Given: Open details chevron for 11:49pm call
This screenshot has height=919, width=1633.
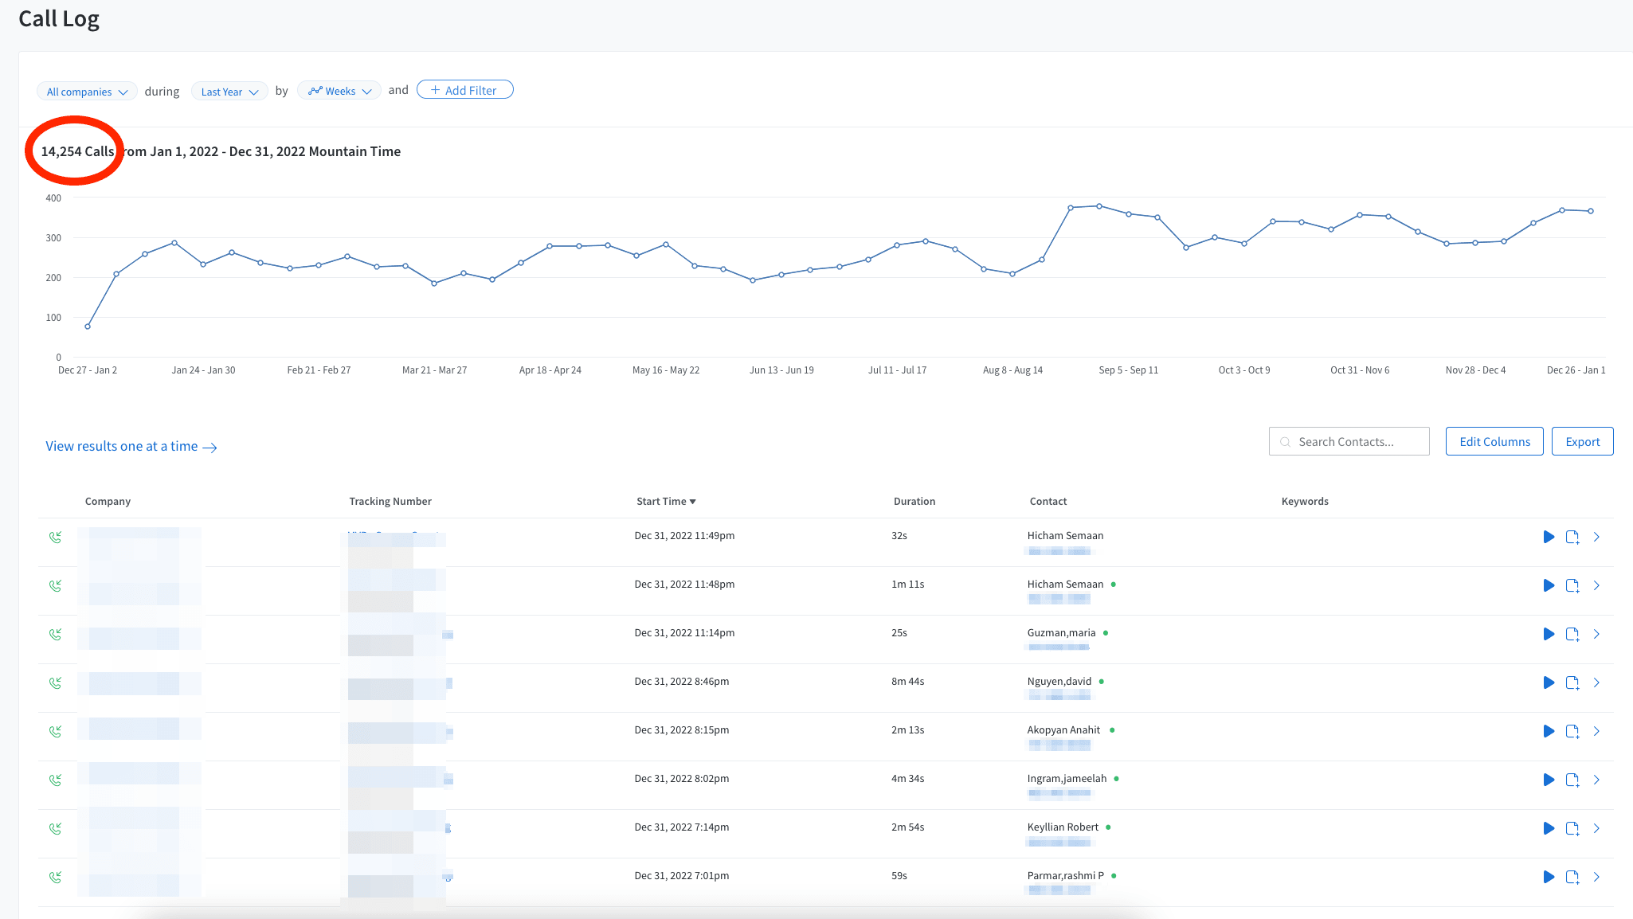Looking at the screenshot, I should [1596, 537].
